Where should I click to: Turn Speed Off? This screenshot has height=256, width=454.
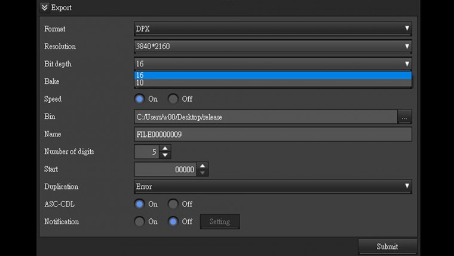tap(173, 99)
